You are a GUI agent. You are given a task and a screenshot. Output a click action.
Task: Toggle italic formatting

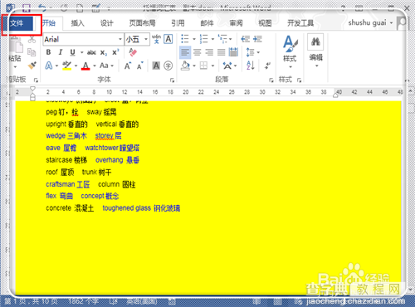click(61, 52)
